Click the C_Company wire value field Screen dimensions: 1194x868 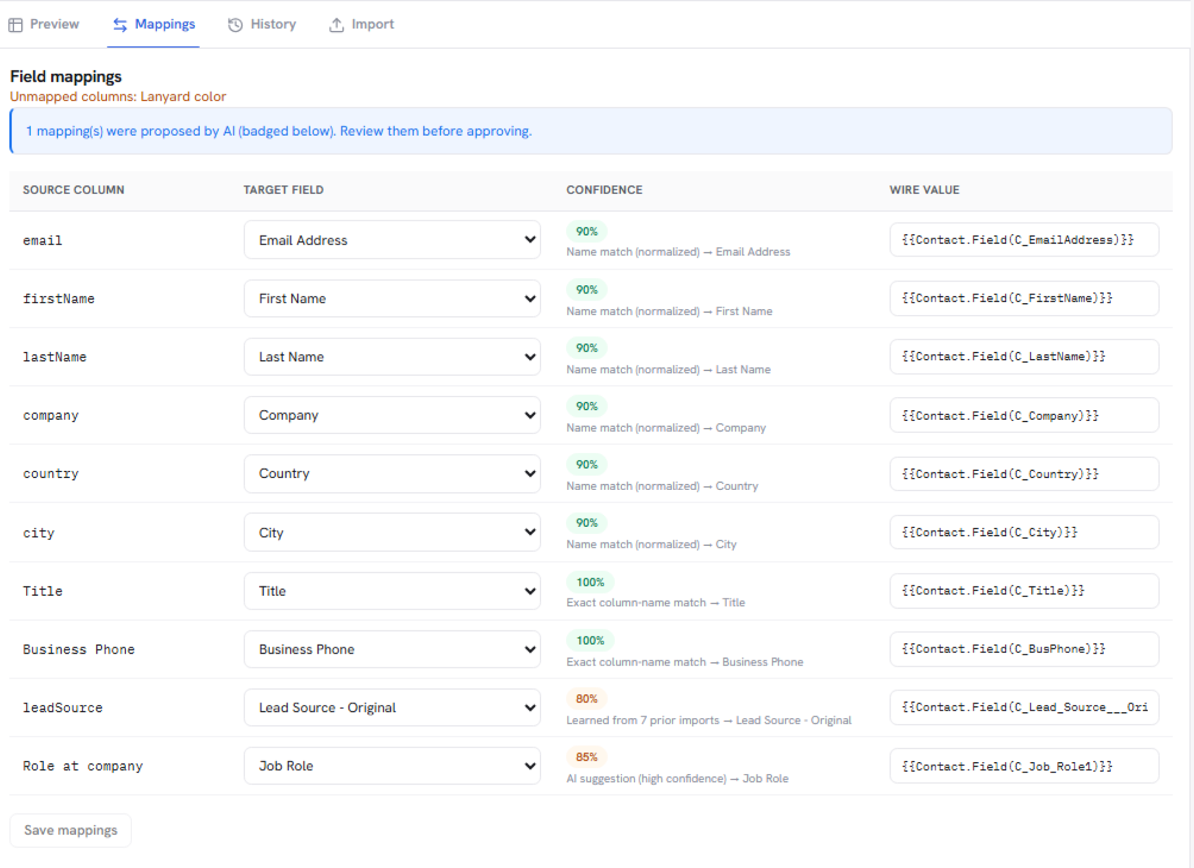point(1024,416)
